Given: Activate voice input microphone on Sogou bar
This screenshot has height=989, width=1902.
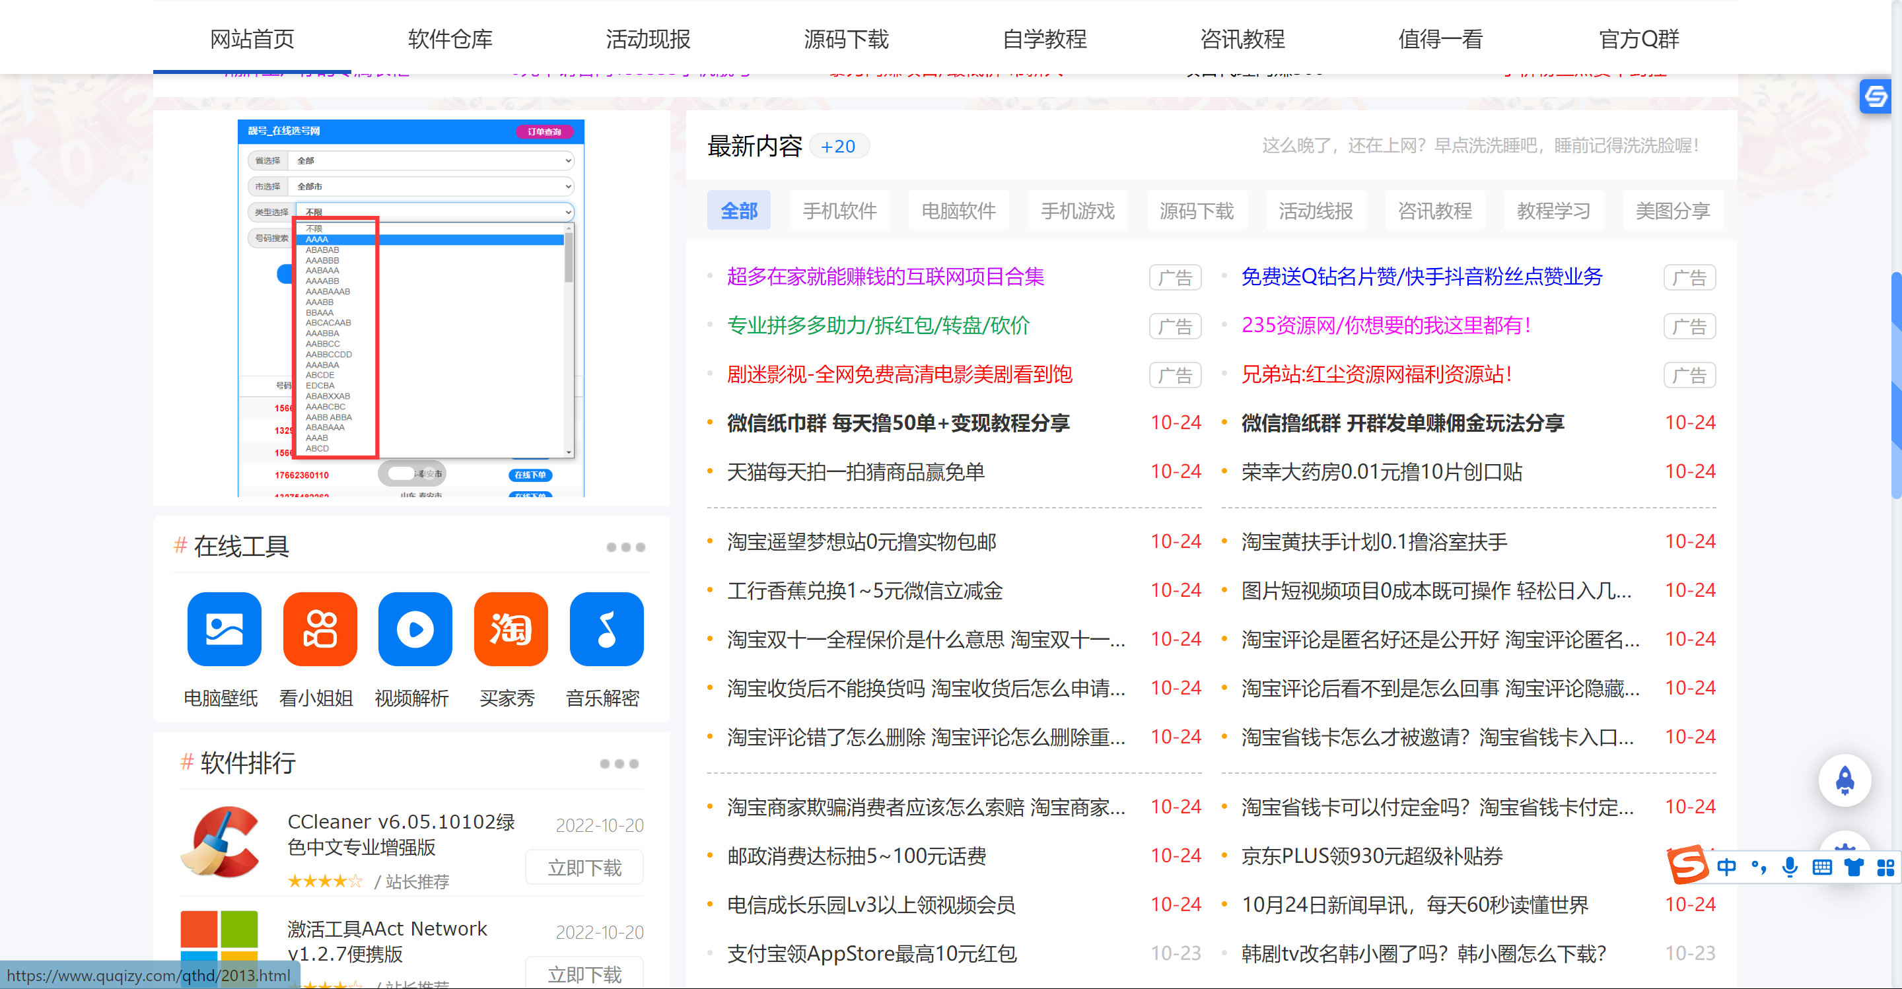Looking at the screenshot, I should (x=1789, y=868).
